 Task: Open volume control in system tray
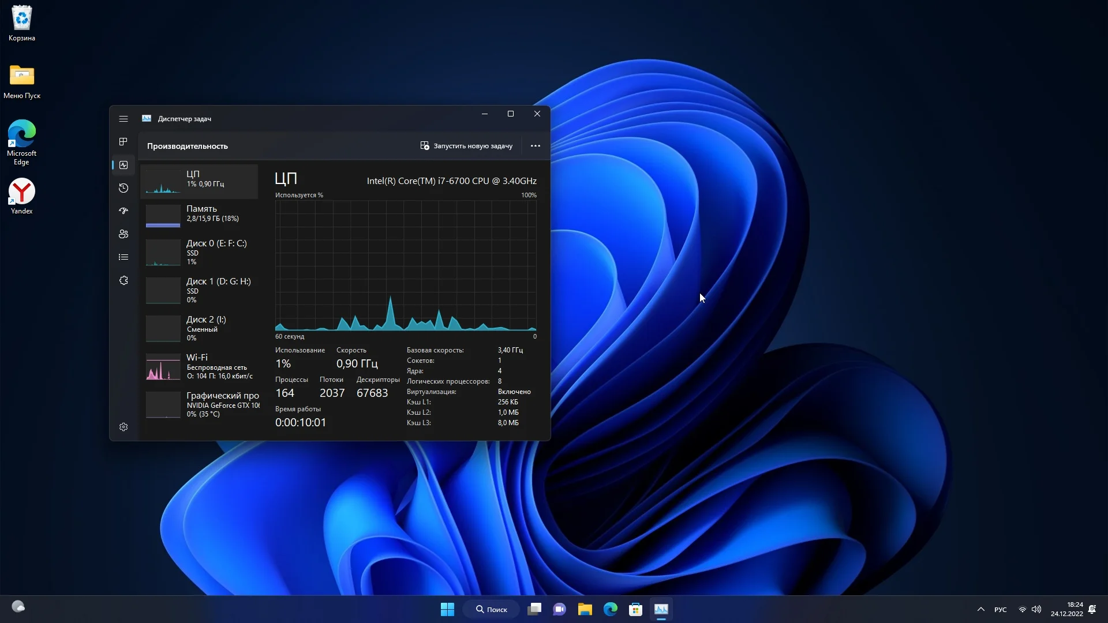tap(1036, 609)
